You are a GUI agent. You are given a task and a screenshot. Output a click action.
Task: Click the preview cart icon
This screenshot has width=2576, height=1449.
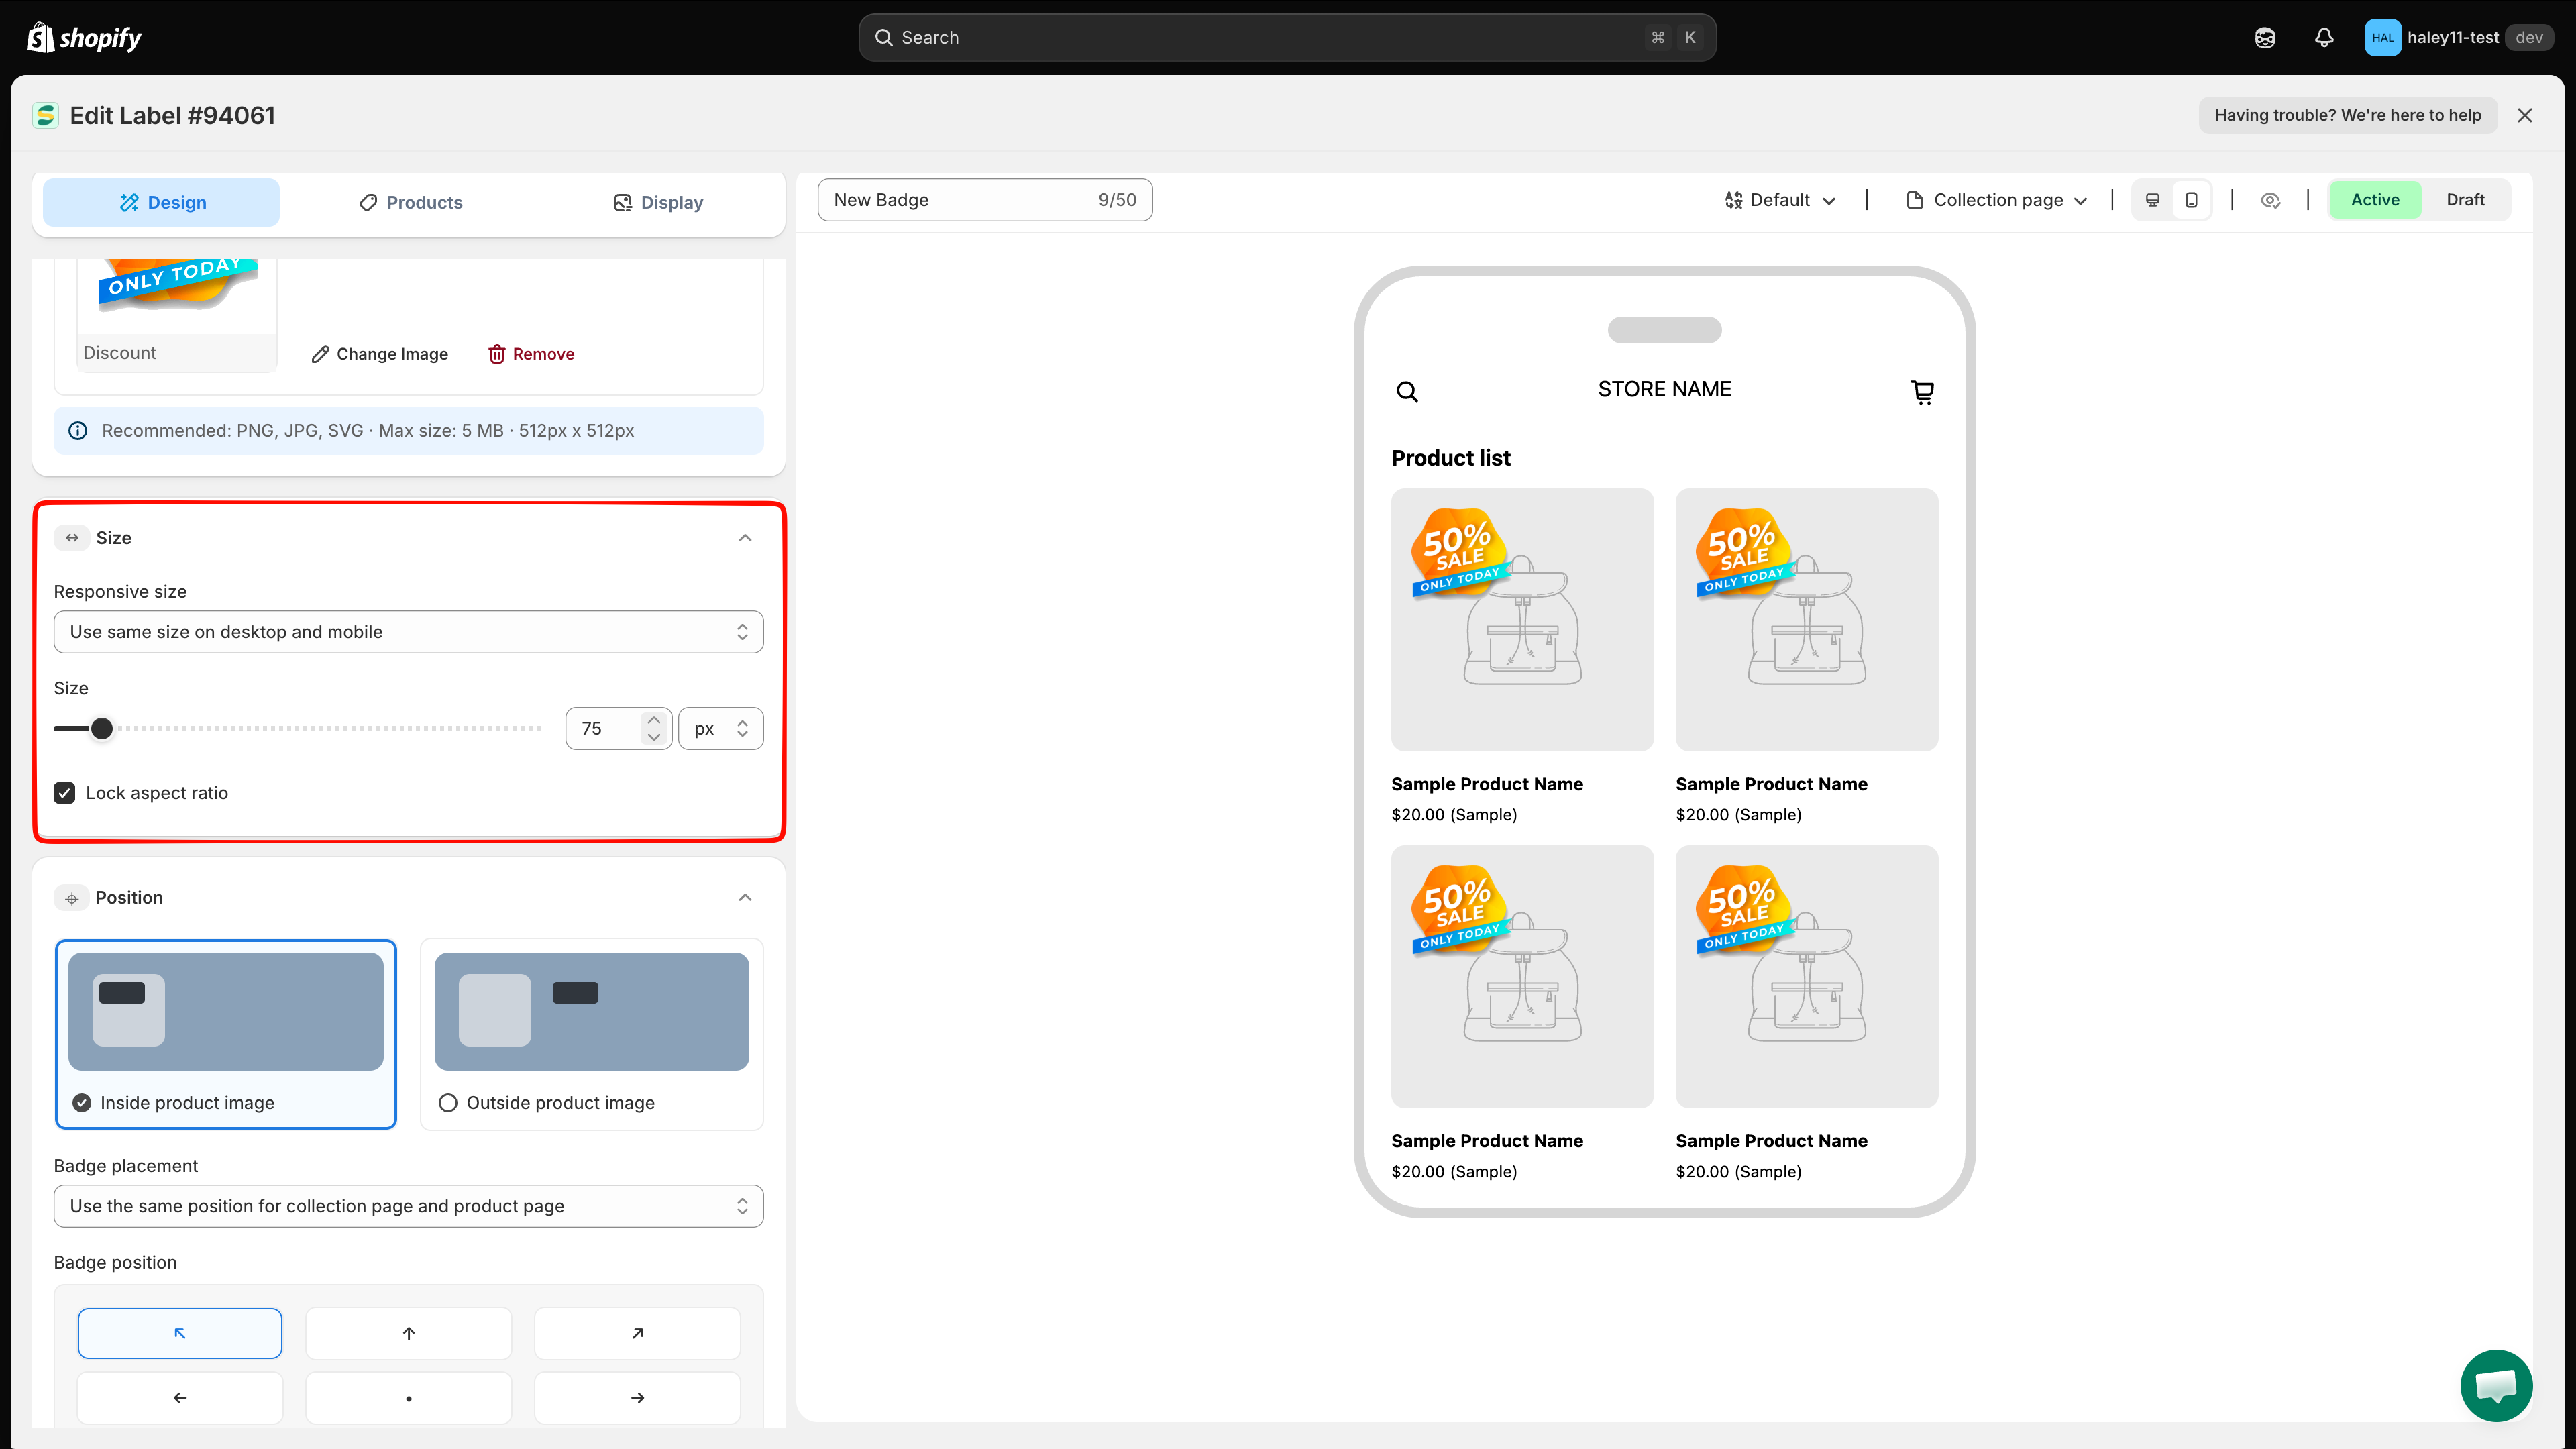1922,391
